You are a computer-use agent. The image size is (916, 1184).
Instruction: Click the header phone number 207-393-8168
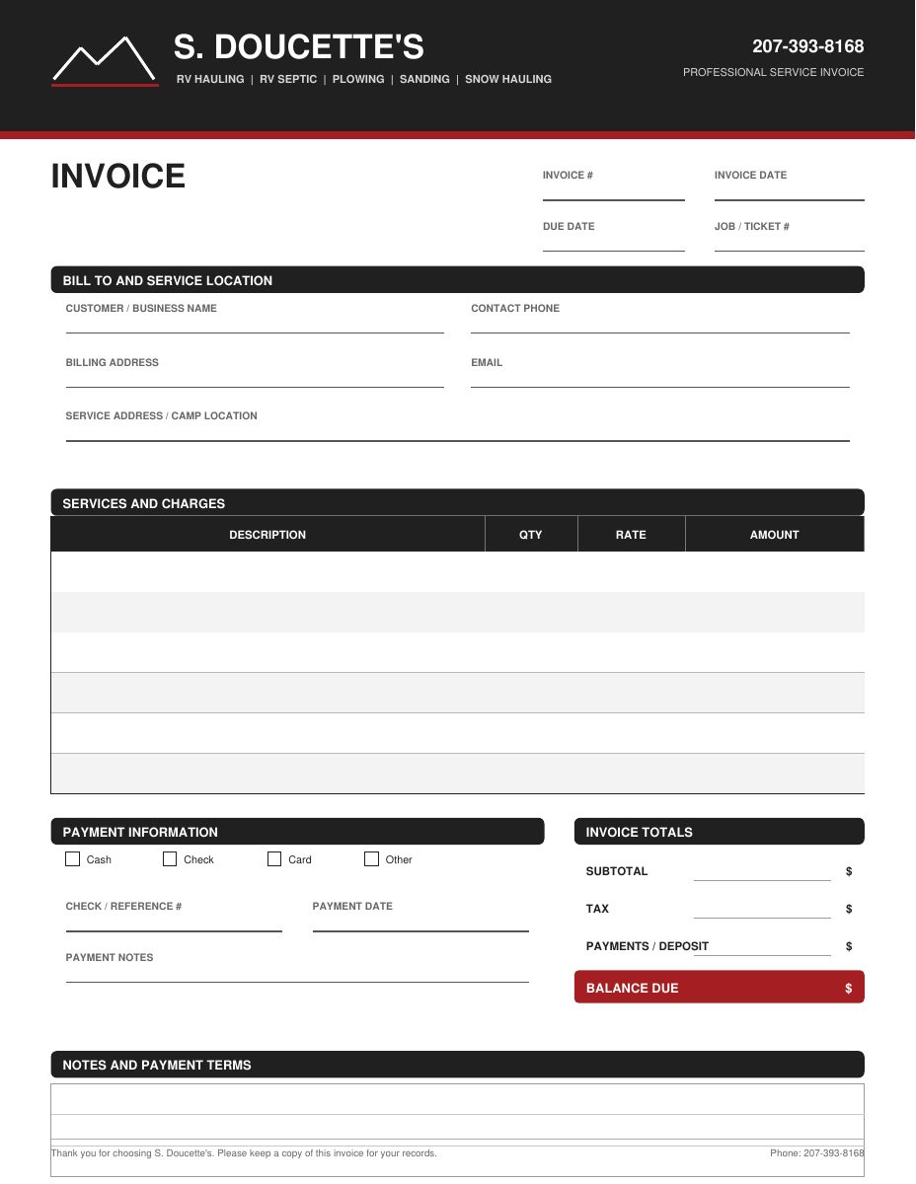pos(808,46)
